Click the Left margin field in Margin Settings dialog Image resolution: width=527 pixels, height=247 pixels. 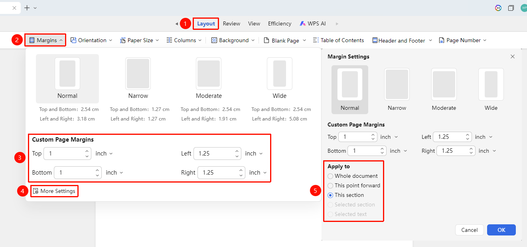click(452, 137)
